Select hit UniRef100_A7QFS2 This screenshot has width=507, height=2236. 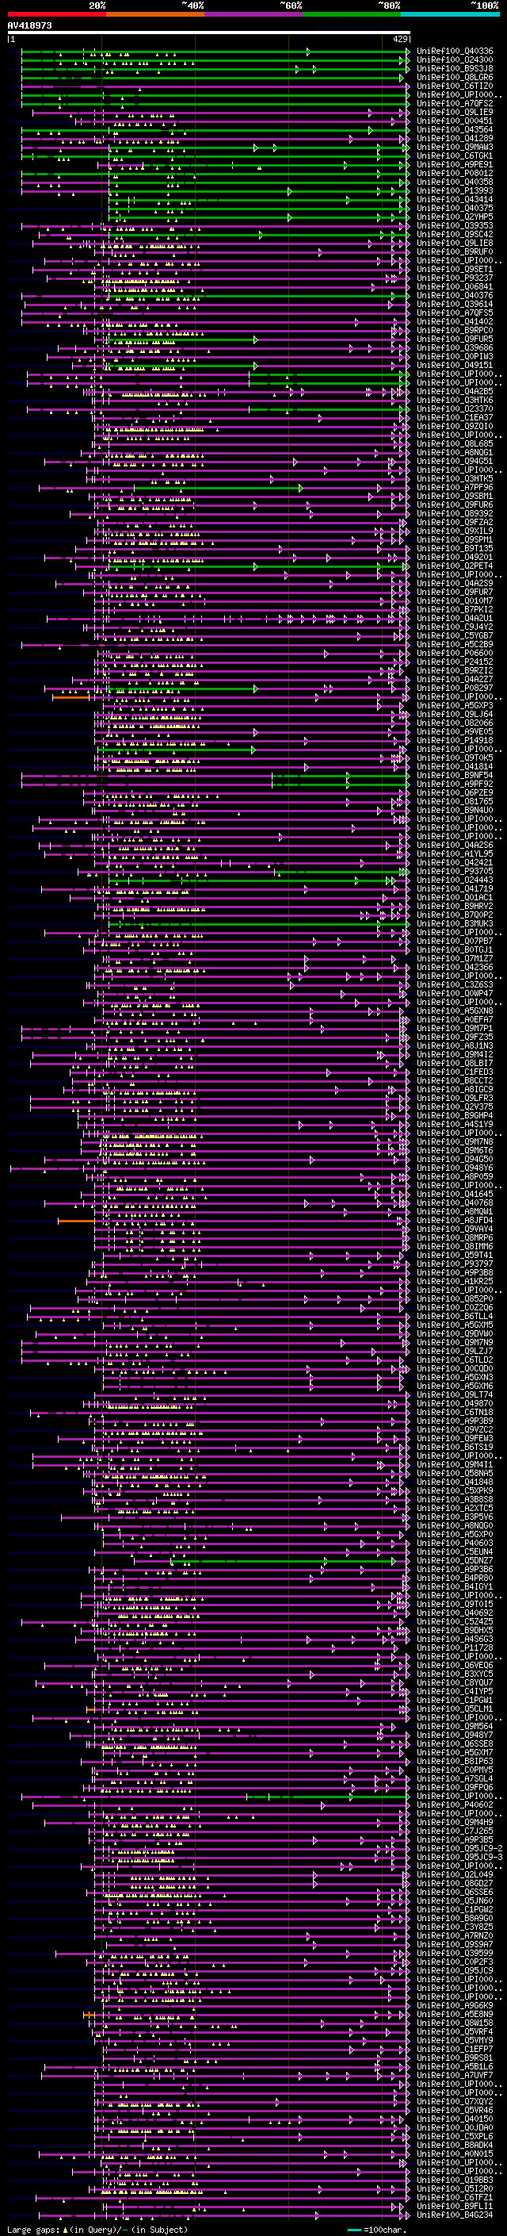tap(455, 103)
